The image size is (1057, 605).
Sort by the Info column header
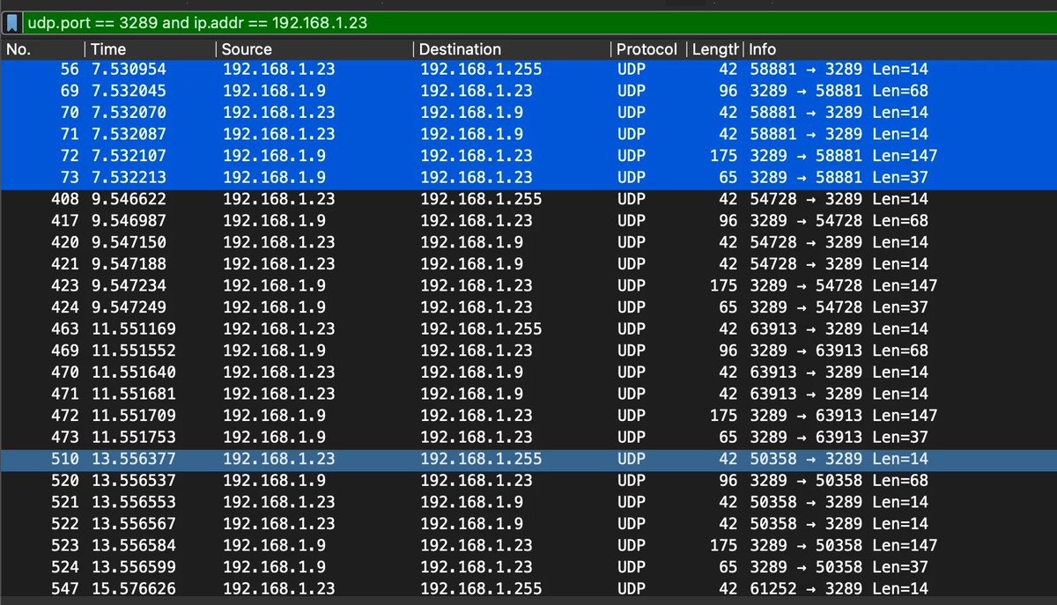coord(900,49)
